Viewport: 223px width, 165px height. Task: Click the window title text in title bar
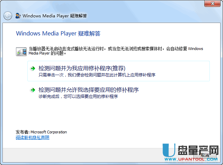point(55,16)
